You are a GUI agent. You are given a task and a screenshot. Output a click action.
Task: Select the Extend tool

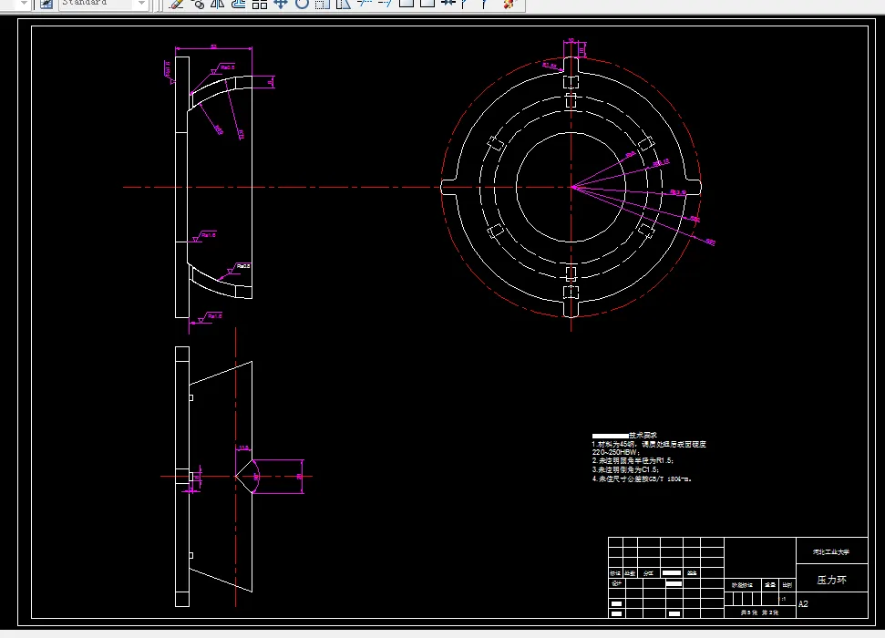385,4
